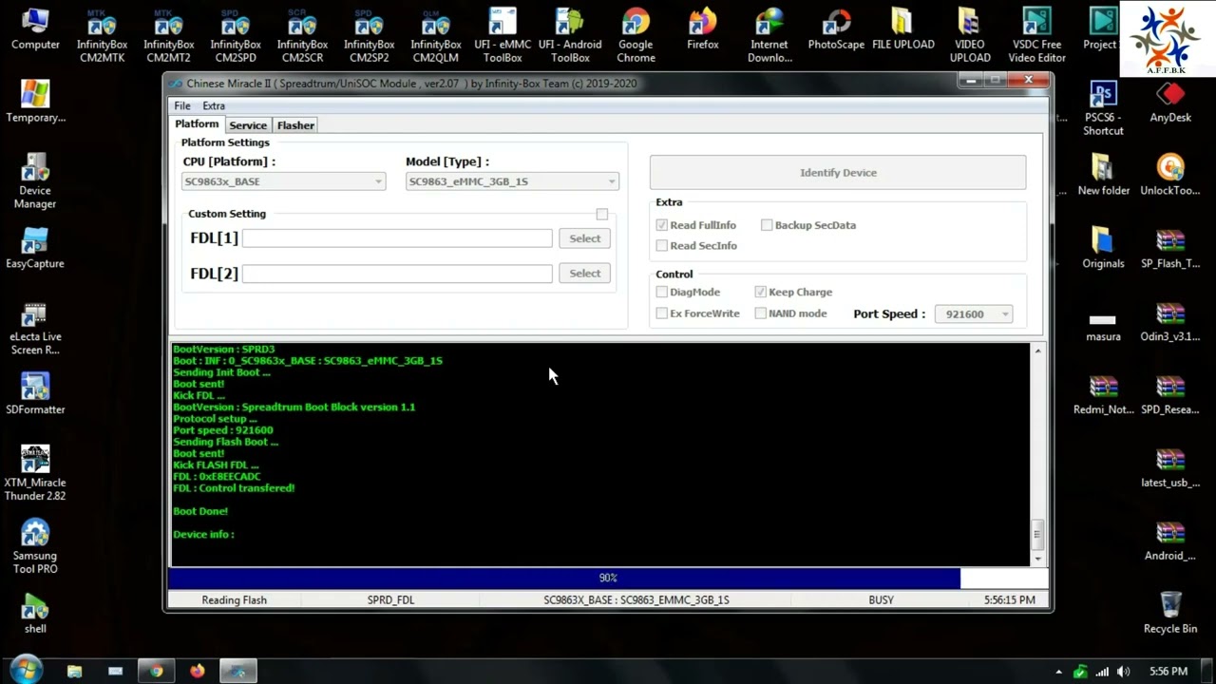This screenshot has width=1216, height=684.
Task: Open the Computer desktop icon
Action: tap(35, 30)
